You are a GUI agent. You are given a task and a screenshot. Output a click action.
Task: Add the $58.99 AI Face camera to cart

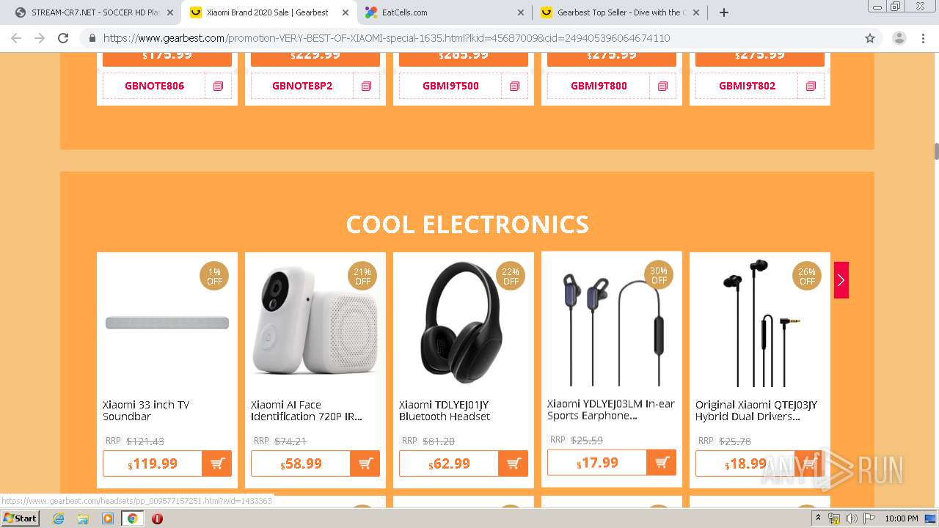click(365, 463)
